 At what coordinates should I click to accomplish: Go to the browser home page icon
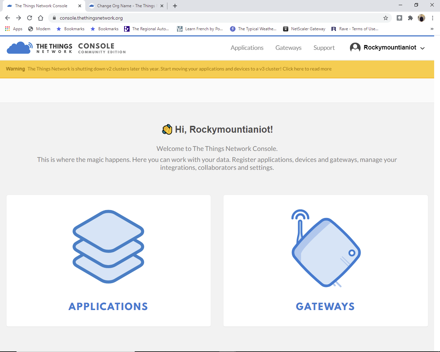41,18
